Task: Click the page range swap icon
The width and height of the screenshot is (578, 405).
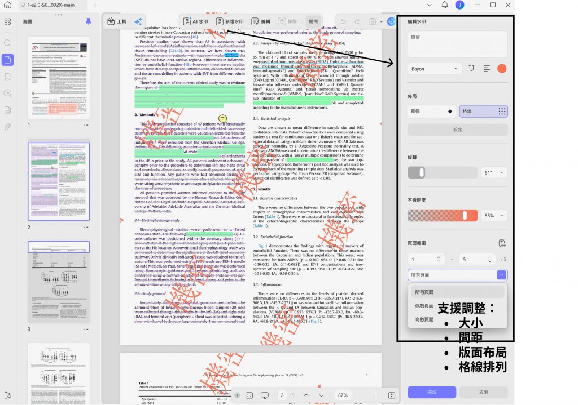Action: pyautogui.click(x=502, y=243)
